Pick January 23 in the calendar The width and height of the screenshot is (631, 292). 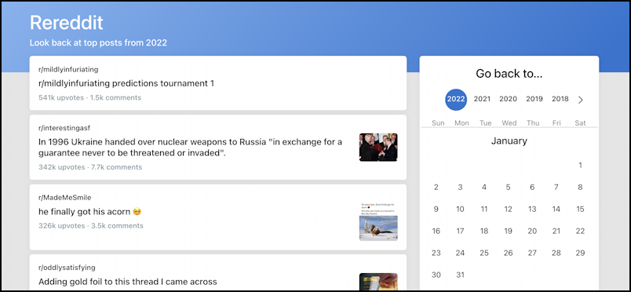click(436, 253)
